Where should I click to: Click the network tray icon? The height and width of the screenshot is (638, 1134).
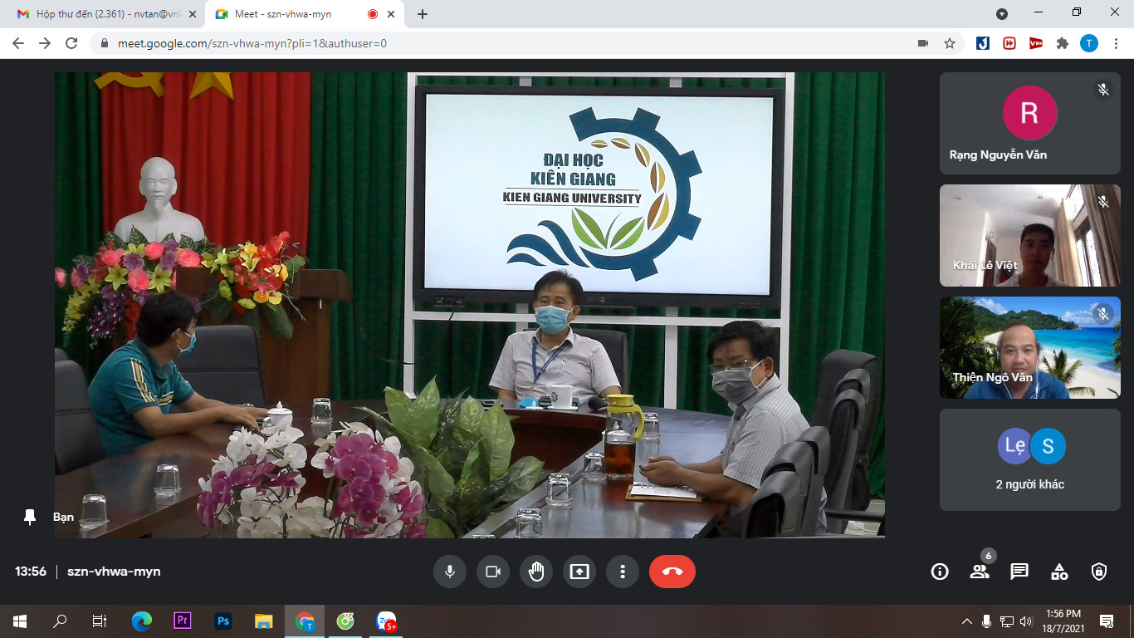[x=1007, y=621]
